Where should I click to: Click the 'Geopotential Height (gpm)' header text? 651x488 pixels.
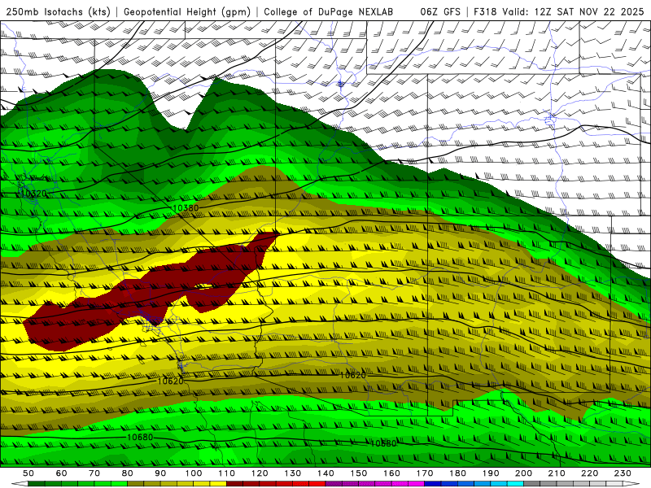click(187, 11)
